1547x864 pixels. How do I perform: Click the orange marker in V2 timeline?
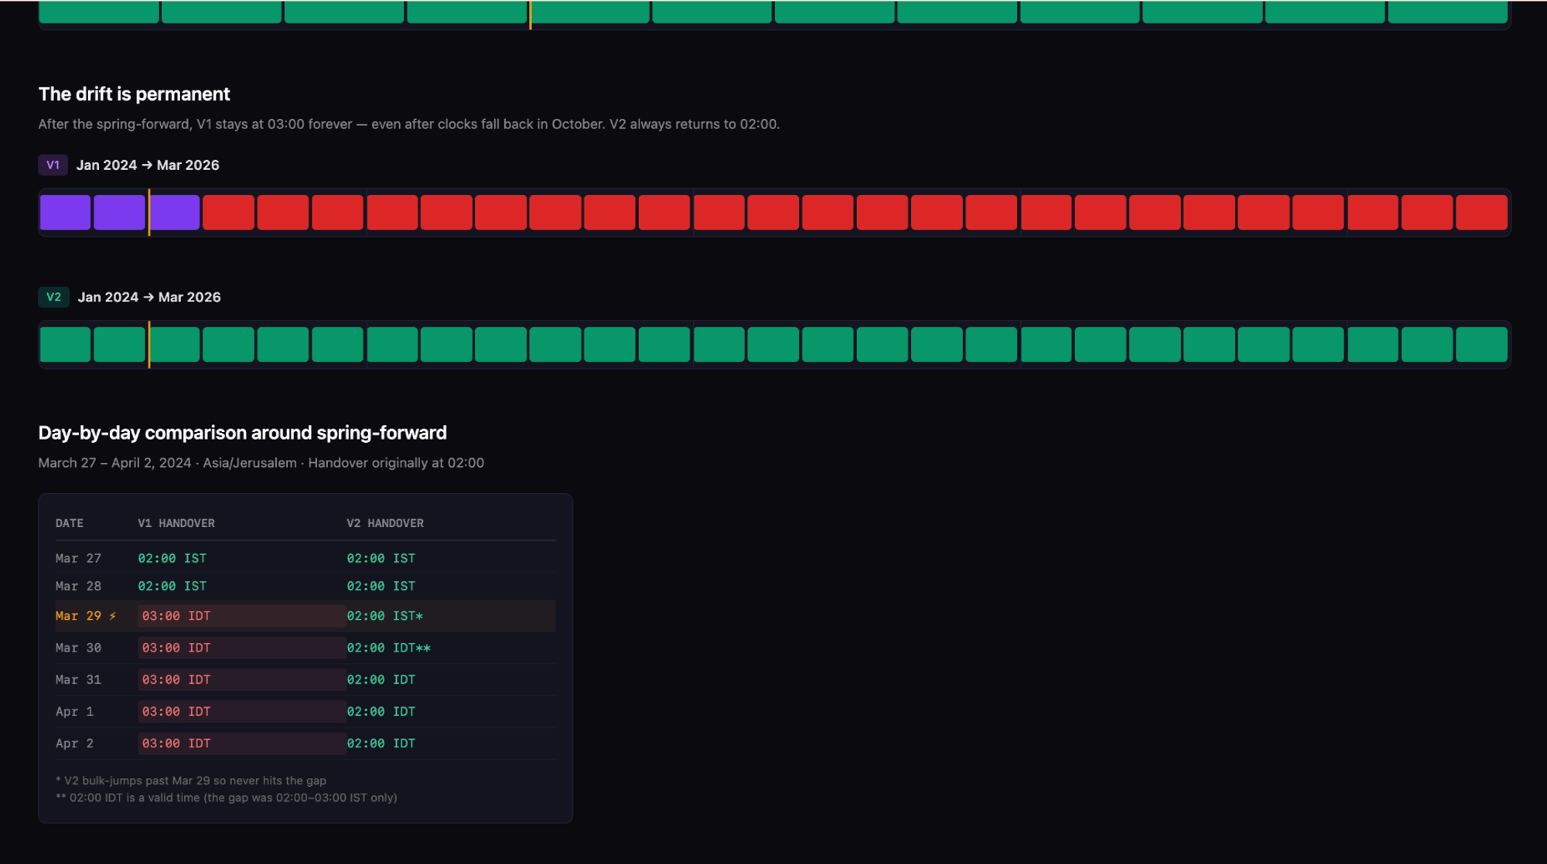(149, 345)
